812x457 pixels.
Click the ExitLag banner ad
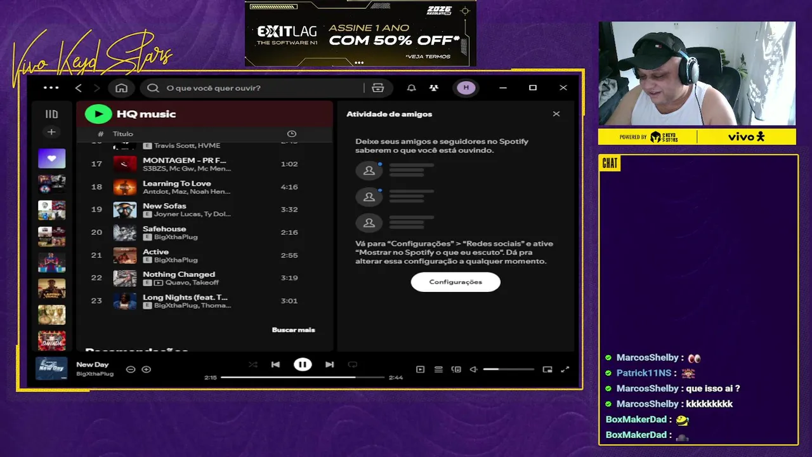click(x=360, y=33)
